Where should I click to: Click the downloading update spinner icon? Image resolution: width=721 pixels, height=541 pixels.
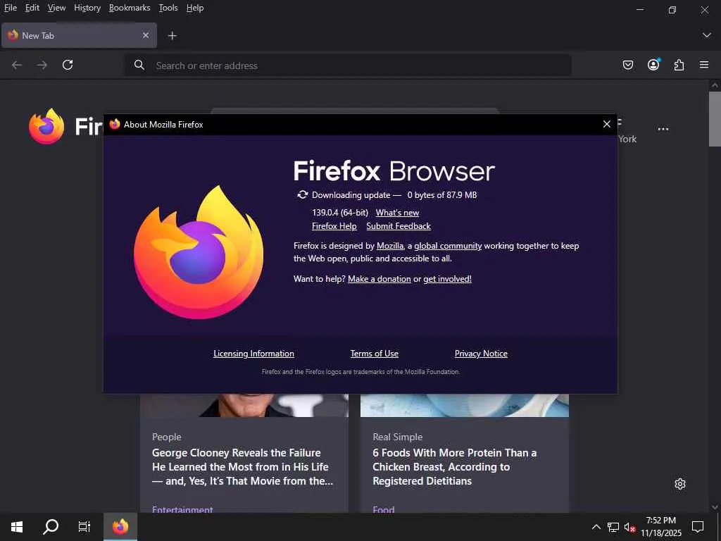click(302, 194)
